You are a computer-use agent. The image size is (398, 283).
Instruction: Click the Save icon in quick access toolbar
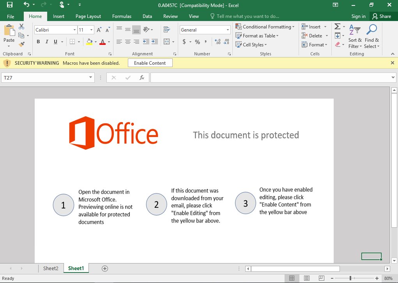pos(10,5)
